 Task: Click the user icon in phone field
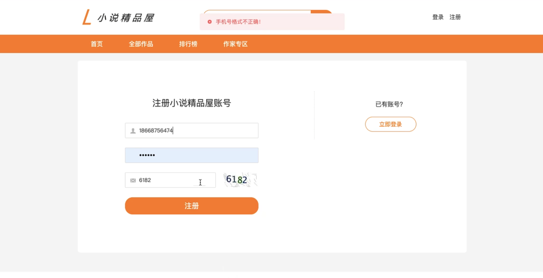133,131
